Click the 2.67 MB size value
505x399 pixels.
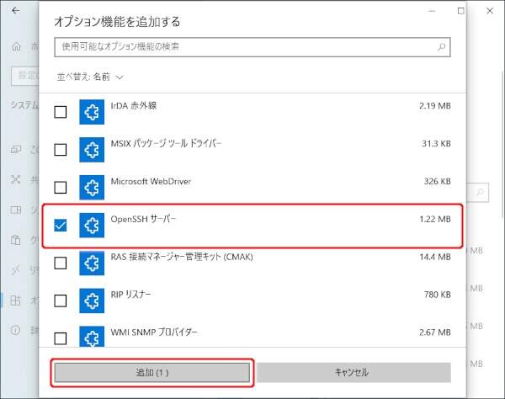point(435,332)
